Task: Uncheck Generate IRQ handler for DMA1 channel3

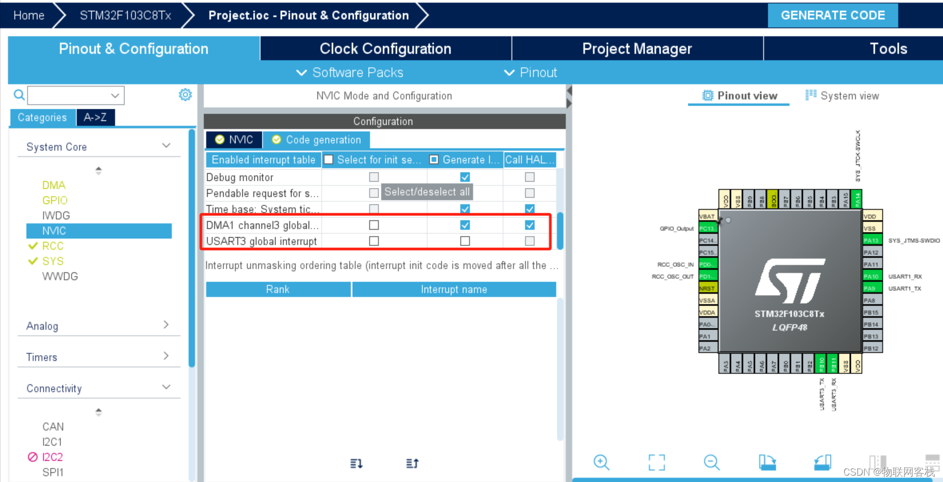Action: coord(465,225)
